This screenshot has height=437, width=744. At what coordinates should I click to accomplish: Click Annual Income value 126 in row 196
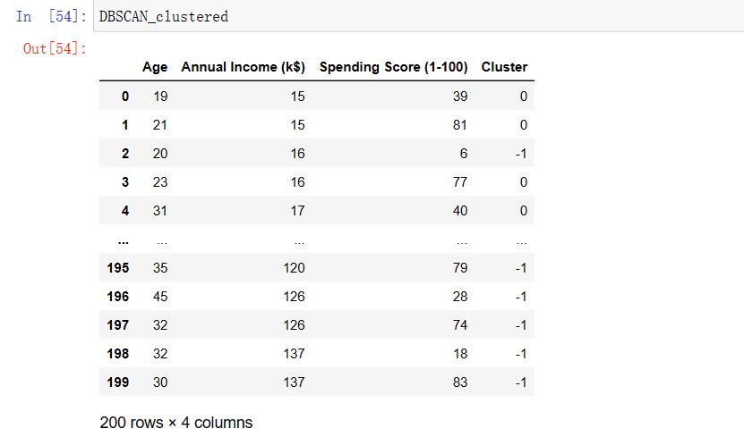point(294,297)
